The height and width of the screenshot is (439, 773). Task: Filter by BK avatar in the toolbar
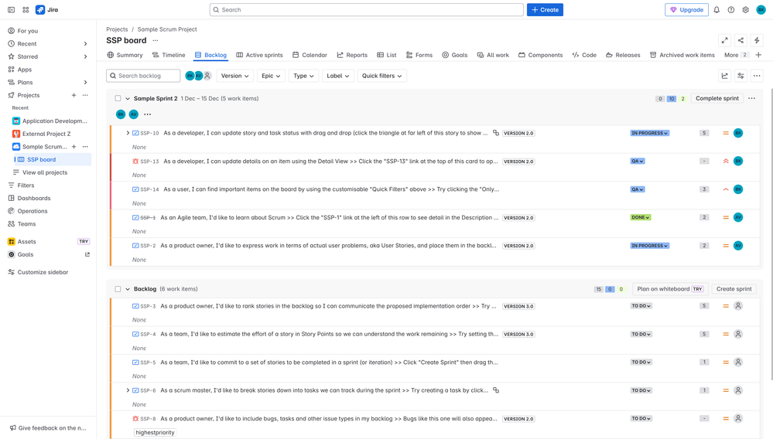coord(190,76)
